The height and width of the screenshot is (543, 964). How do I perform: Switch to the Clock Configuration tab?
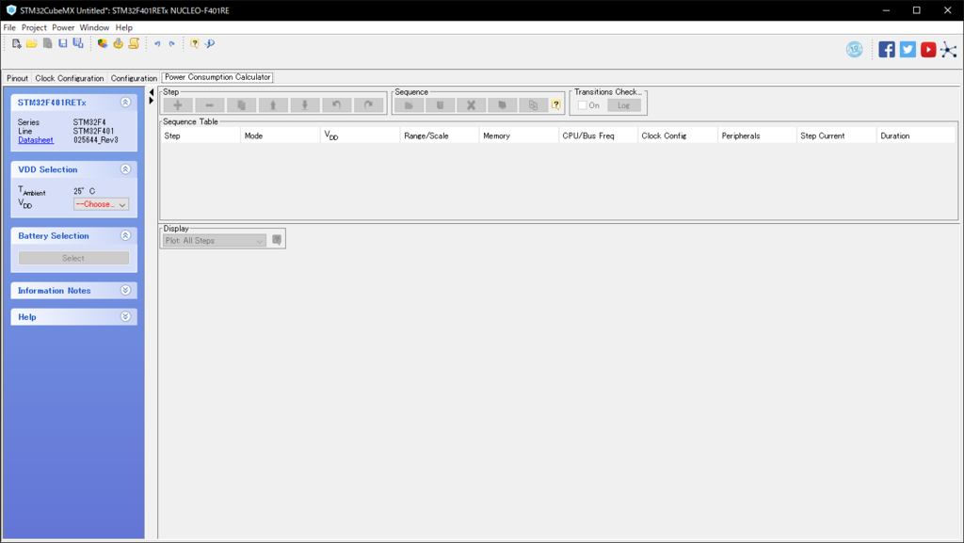[x=70, y=78]
